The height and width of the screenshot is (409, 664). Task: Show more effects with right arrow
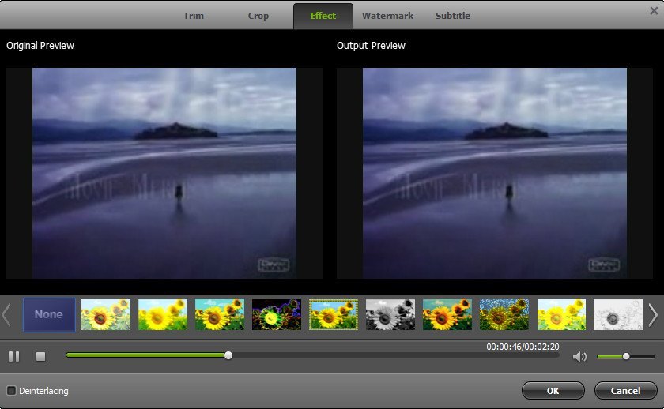(653, 315)
